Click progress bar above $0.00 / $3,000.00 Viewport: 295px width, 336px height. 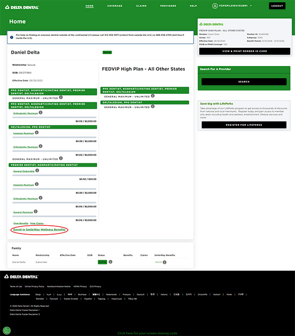(x=55, y=216)
